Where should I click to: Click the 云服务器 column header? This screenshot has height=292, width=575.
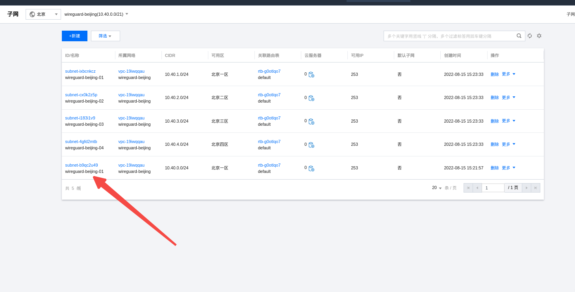(x=313, y=55)
